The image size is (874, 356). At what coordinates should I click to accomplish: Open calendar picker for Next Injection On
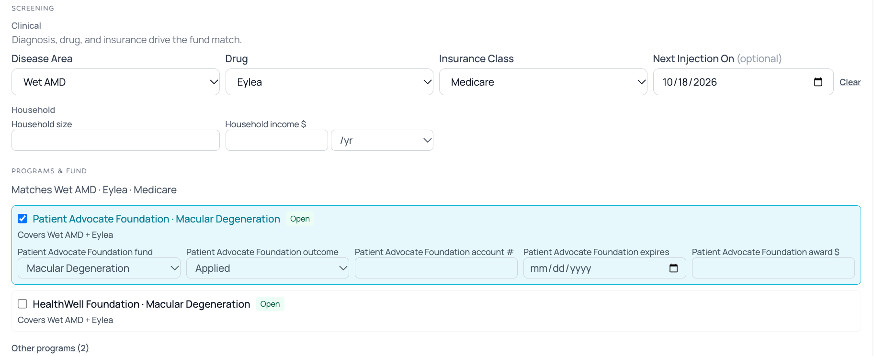pyautogui.click(x=818, y=82)
